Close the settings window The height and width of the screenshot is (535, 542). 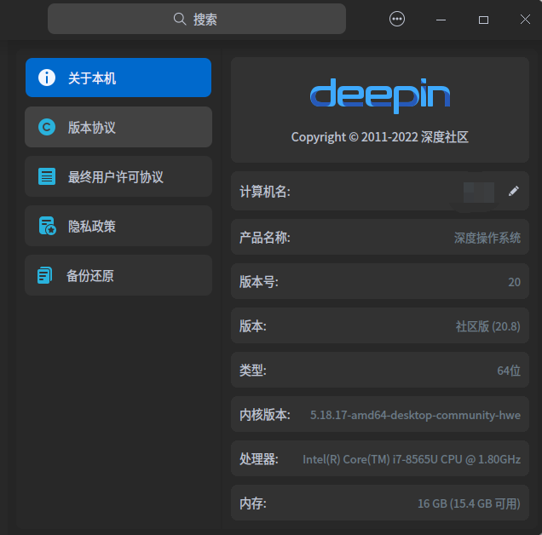525,20
